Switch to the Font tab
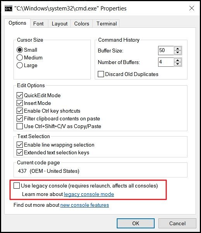 pos(38,24)
